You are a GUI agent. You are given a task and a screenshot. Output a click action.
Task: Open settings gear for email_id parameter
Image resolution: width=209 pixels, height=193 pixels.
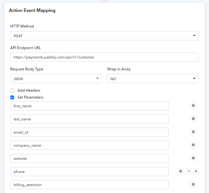click(193, 132)
